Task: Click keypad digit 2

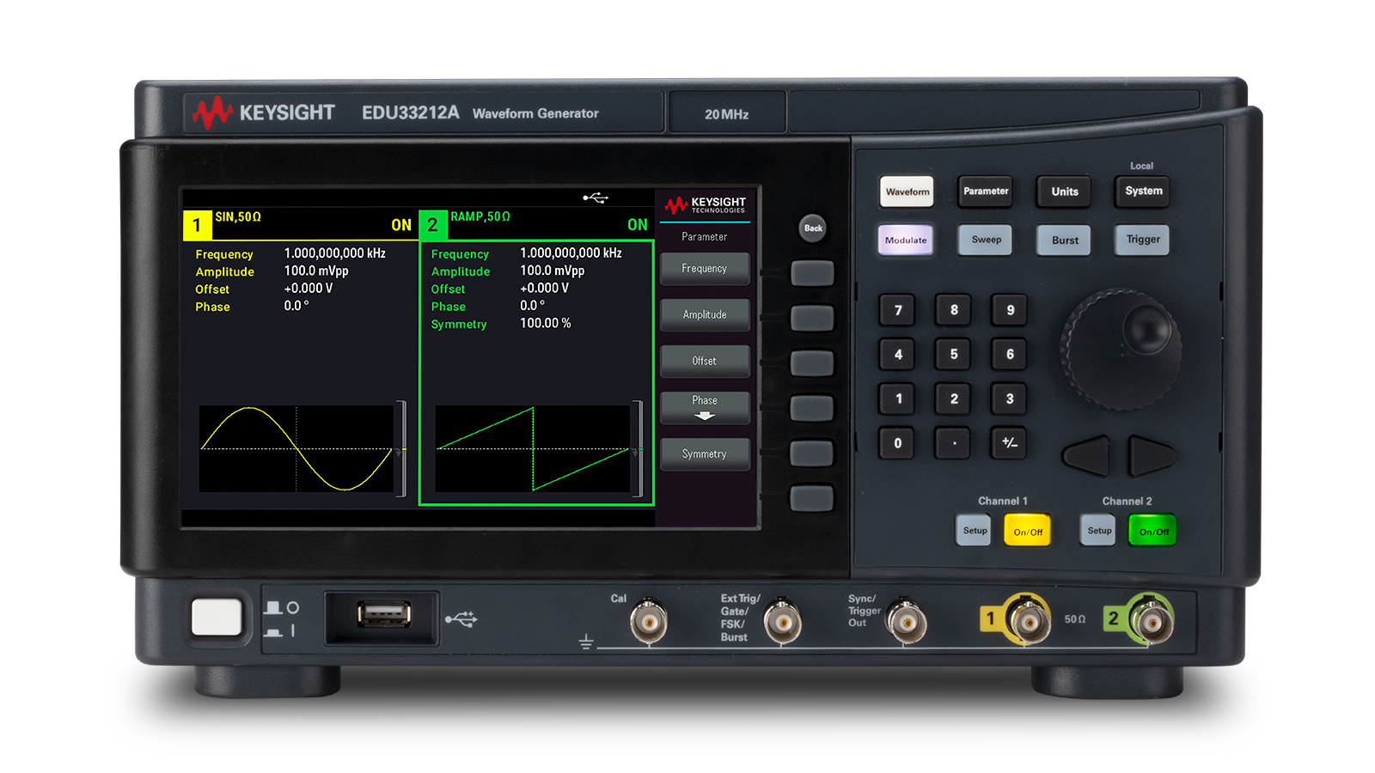Action: click(954, 399)
